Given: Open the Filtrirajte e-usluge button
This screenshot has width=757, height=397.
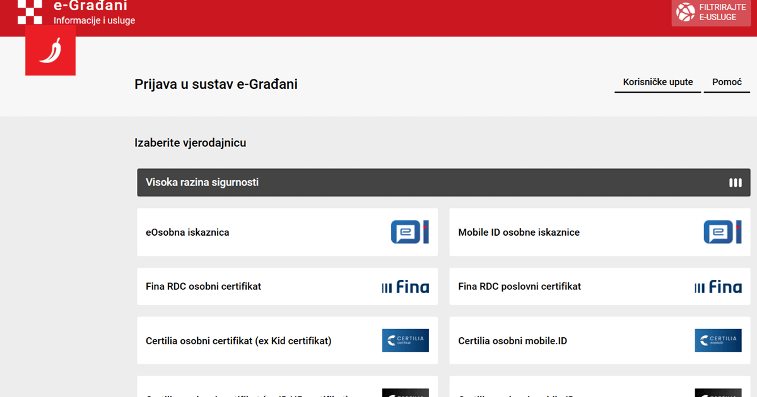Looking at the screenshot, I should pos(711,12).
